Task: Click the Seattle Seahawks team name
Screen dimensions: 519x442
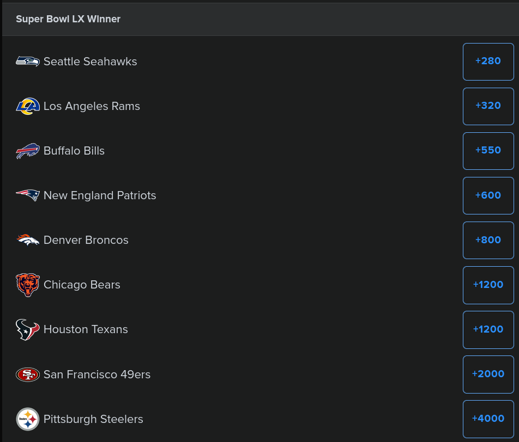Action: pyautogui.click(x=90, y=62)
